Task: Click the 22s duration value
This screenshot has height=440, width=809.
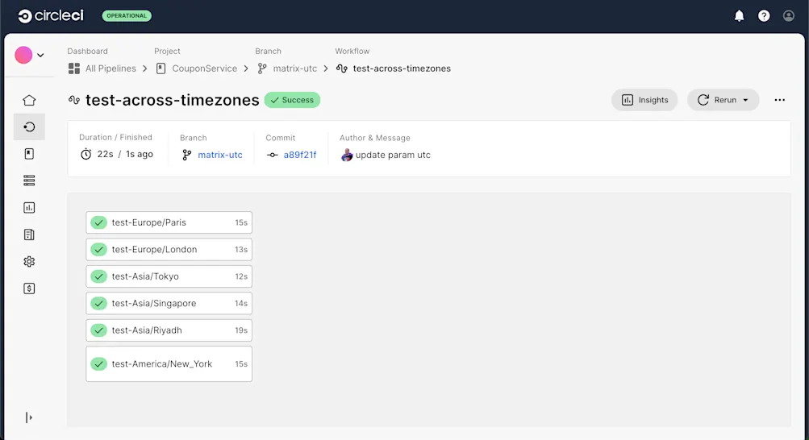Action: [105, 154]
